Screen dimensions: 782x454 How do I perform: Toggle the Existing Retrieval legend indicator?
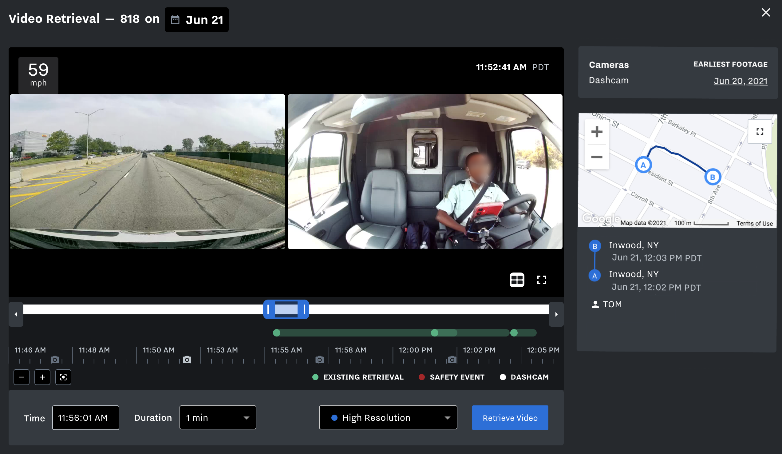[x=316, y=377]
